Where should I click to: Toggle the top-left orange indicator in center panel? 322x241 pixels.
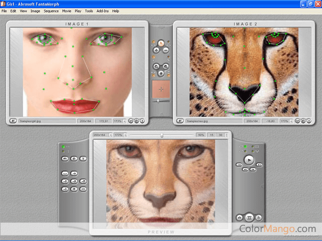click(153, 42)
